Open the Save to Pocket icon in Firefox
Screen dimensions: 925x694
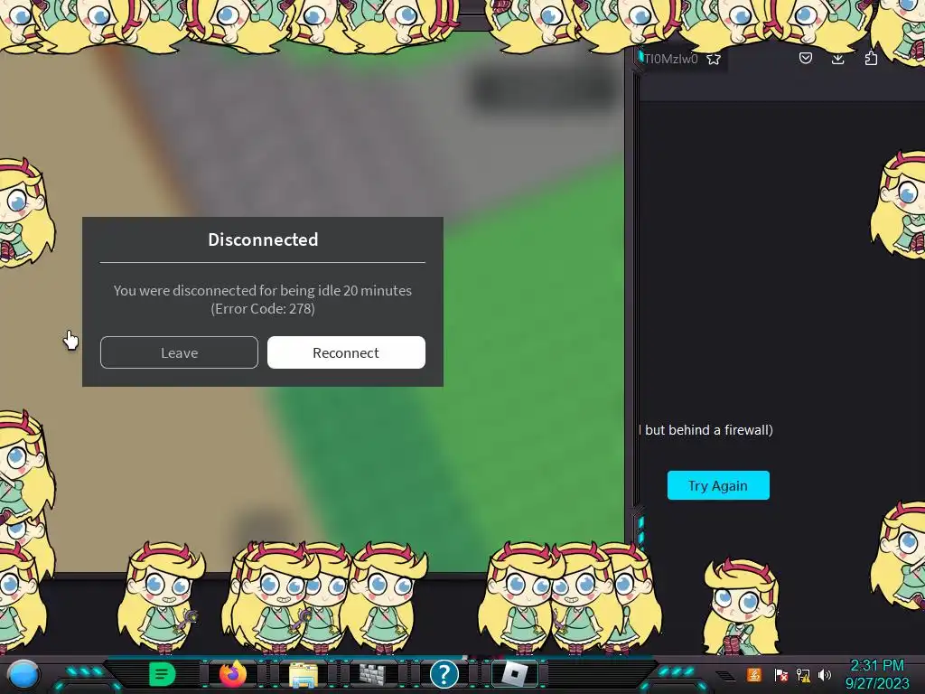tap(805, 58)
